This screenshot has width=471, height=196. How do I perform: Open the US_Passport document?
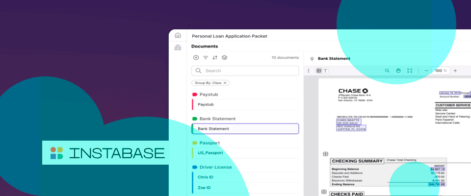point(210,153)
